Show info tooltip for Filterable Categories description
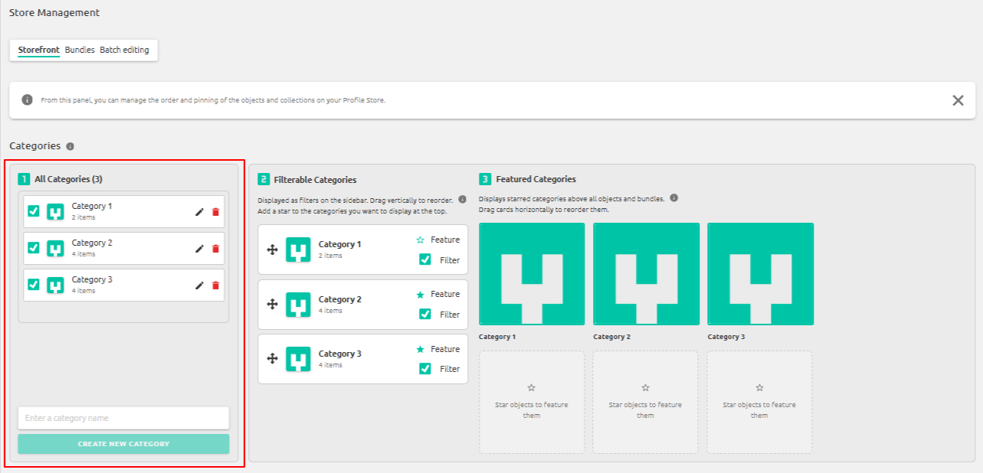Viewport: 983px width, 473px height. 462,199
